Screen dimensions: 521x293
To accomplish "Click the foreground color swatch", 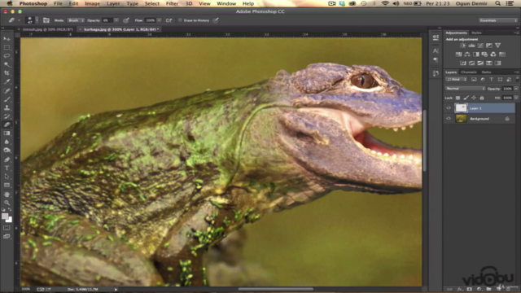I will pos(5,216).
